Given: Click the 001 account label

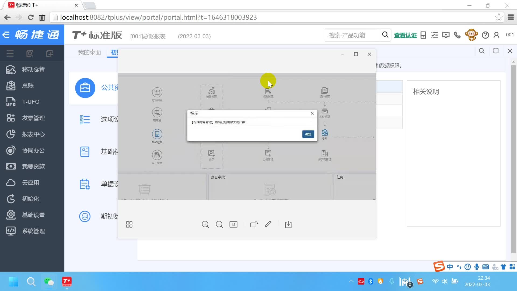Looking at the screenshot, I should 510,35.
